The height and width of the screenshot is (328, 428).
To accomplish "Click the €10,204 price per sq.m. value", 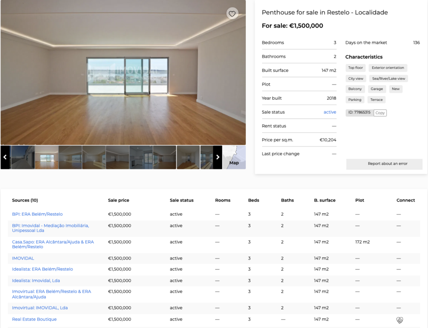I will [328, 140].
